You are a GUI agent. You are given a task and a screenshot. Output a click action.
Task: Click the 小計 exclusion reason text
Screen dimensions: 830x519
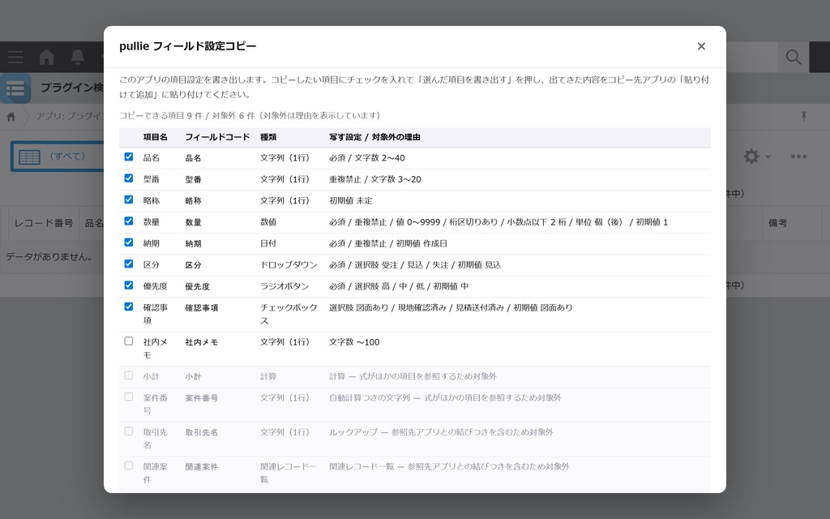tap(413, 376)
